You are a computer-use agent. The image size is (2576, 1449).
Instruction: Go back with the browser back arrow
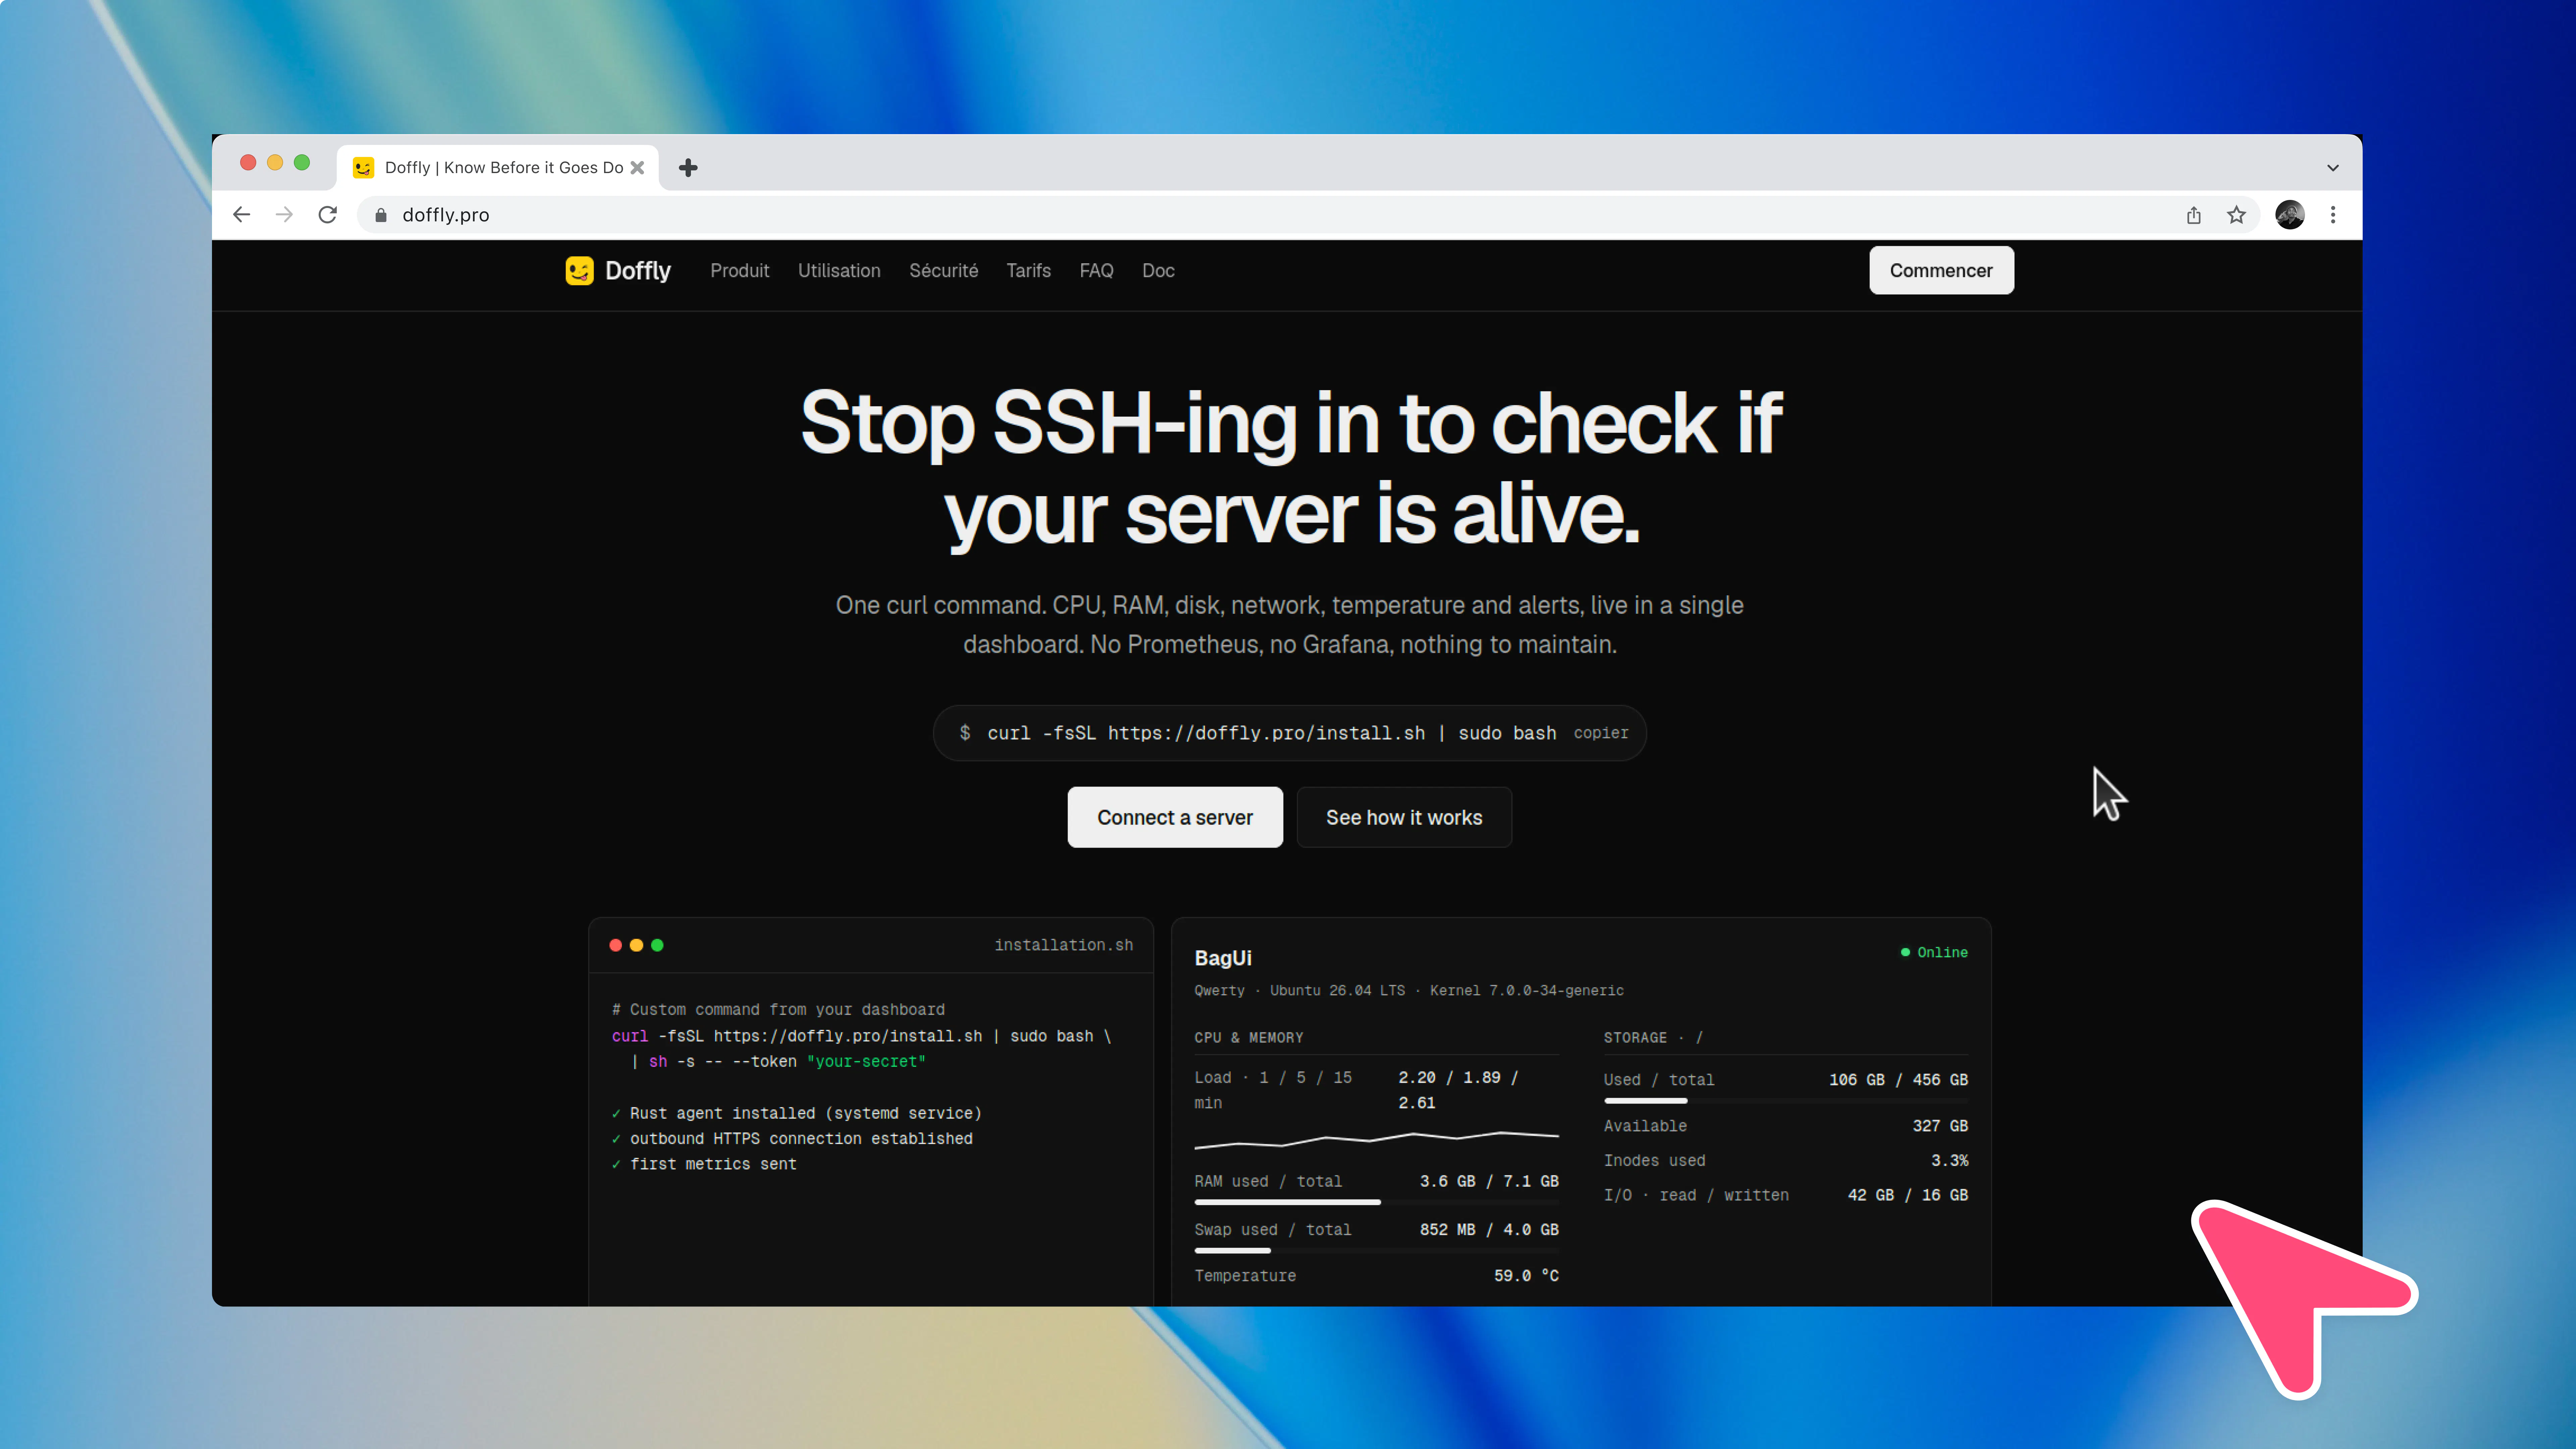coord(241,215)
